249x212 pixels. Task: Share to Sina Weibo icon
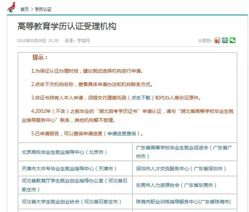tap(217, 41)
